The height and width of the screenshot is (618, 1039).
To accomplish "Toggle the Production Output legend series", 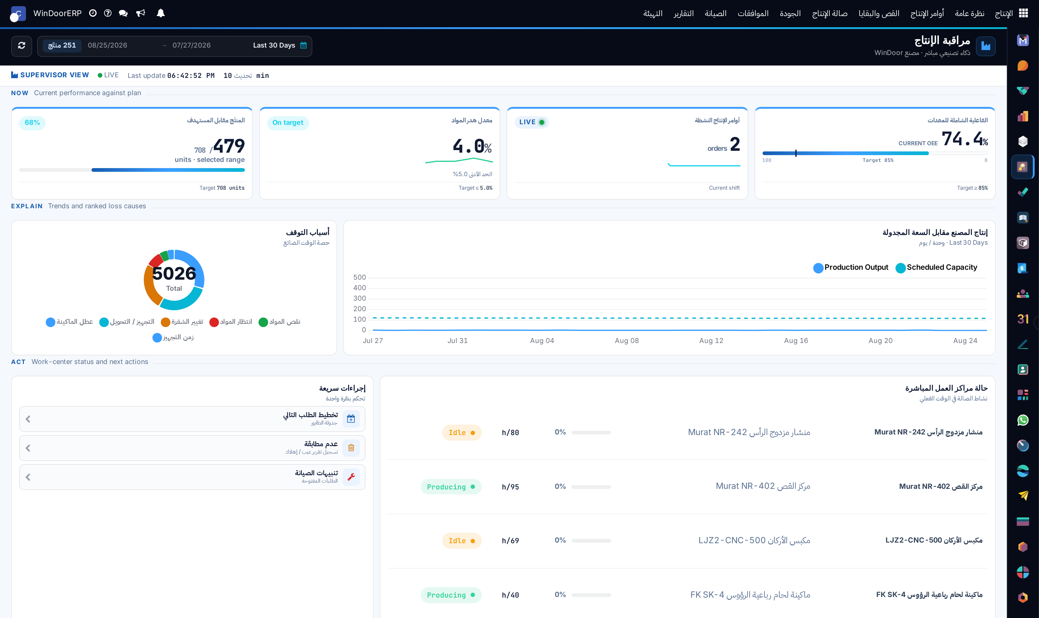I will pyautogui.click(x=851, y=268).
